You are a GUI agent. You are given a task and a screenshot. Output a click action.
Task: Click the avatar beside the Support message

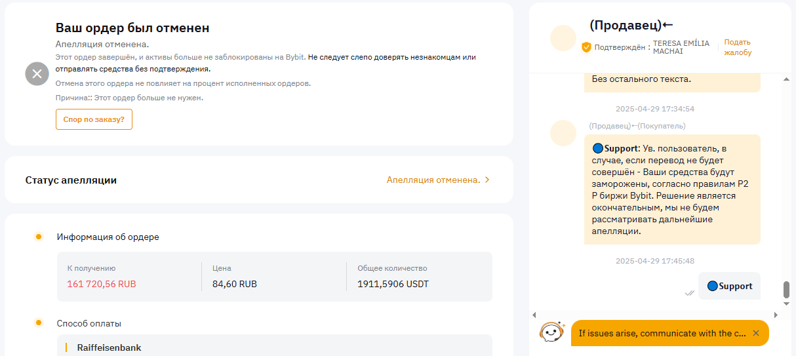click(x=563, y=133)
